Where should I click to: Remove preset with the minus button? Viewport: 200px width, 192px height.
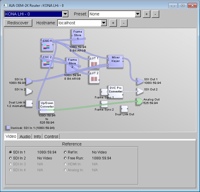(x=155, y=14)
